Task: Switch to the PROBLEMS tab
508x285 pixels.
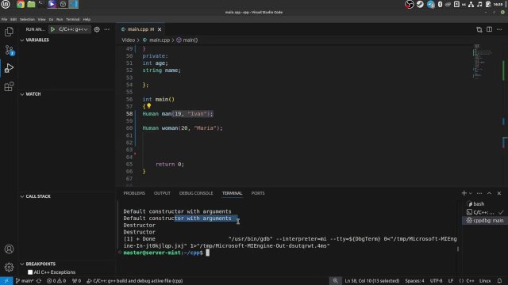Action: [134, 193]
